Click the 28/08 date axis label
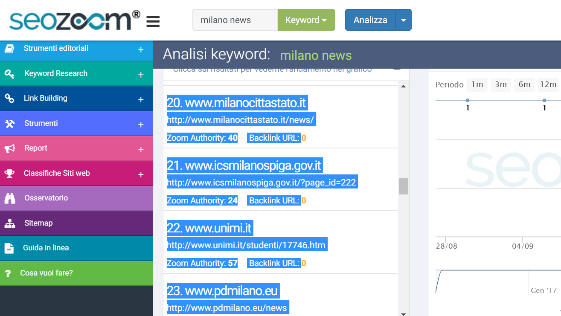561x316 pixels. (447, 246)
